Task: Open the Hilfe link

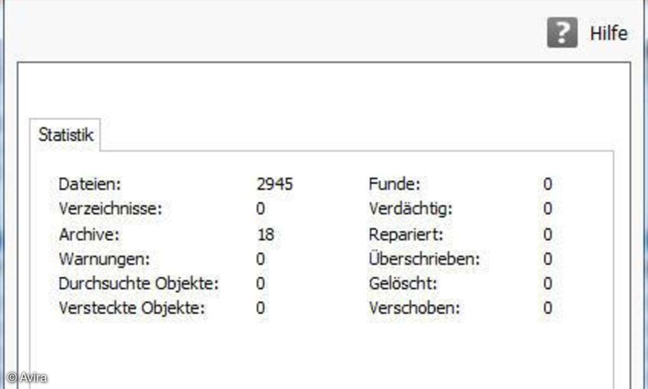Action: coord(609,33)
